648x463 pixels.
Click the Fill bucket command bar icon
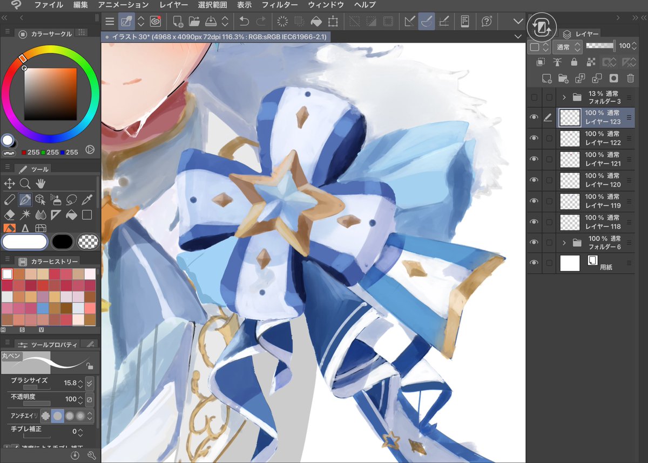coord(316,21)
